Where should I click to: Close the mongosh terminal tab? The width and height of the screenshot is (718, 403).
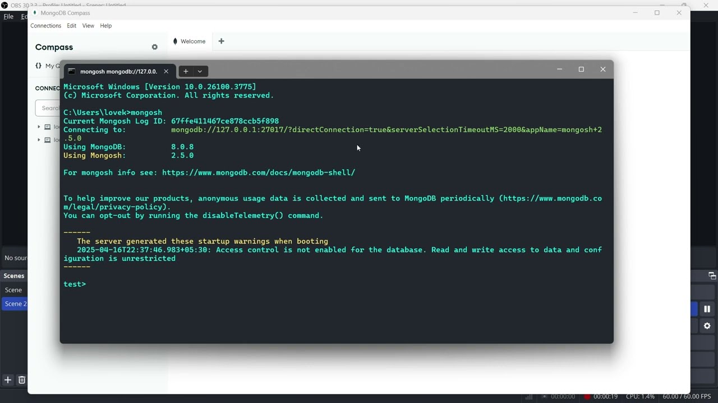tap(166, 71)
